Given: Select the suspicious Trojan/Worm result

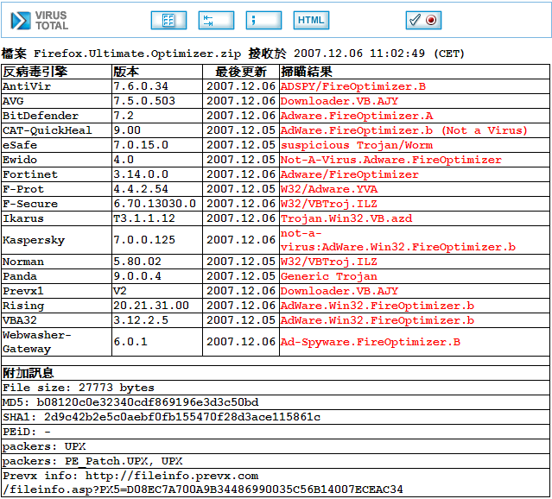Looking at the screenshot, I should [357, 145].
